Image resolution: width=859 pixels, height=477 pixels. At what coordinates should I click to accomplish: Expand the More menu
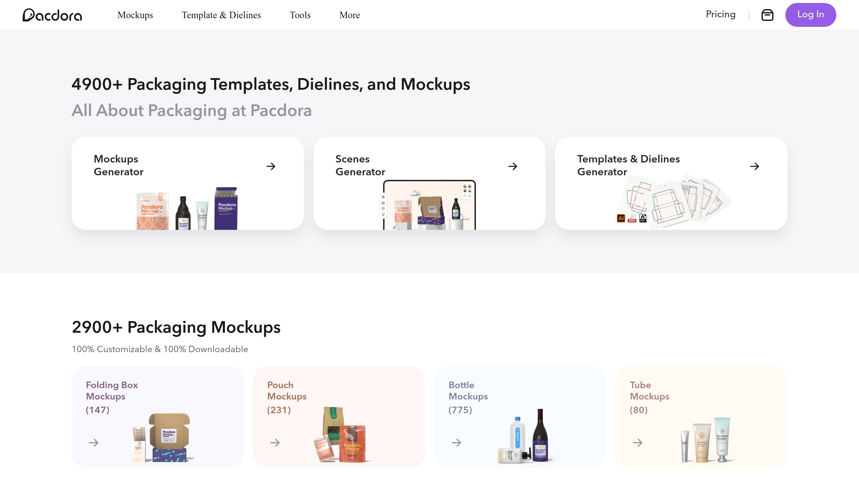click(350, 15)
